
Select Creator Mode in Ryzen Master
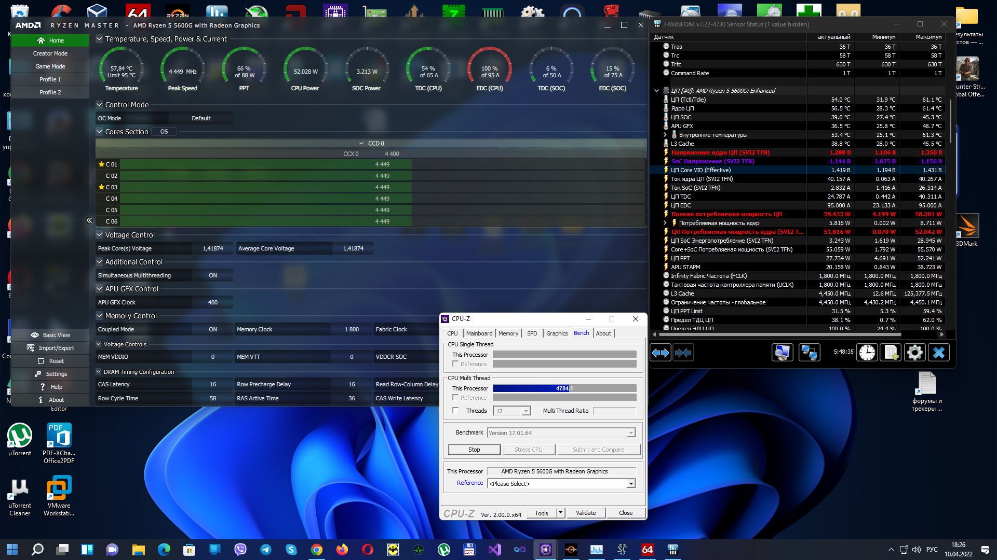pos(50,53)
